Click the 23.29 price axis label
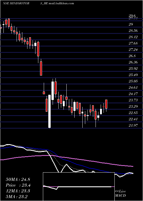Image resolution: width=143 pixels, height=201 pixels. (133, 107)
